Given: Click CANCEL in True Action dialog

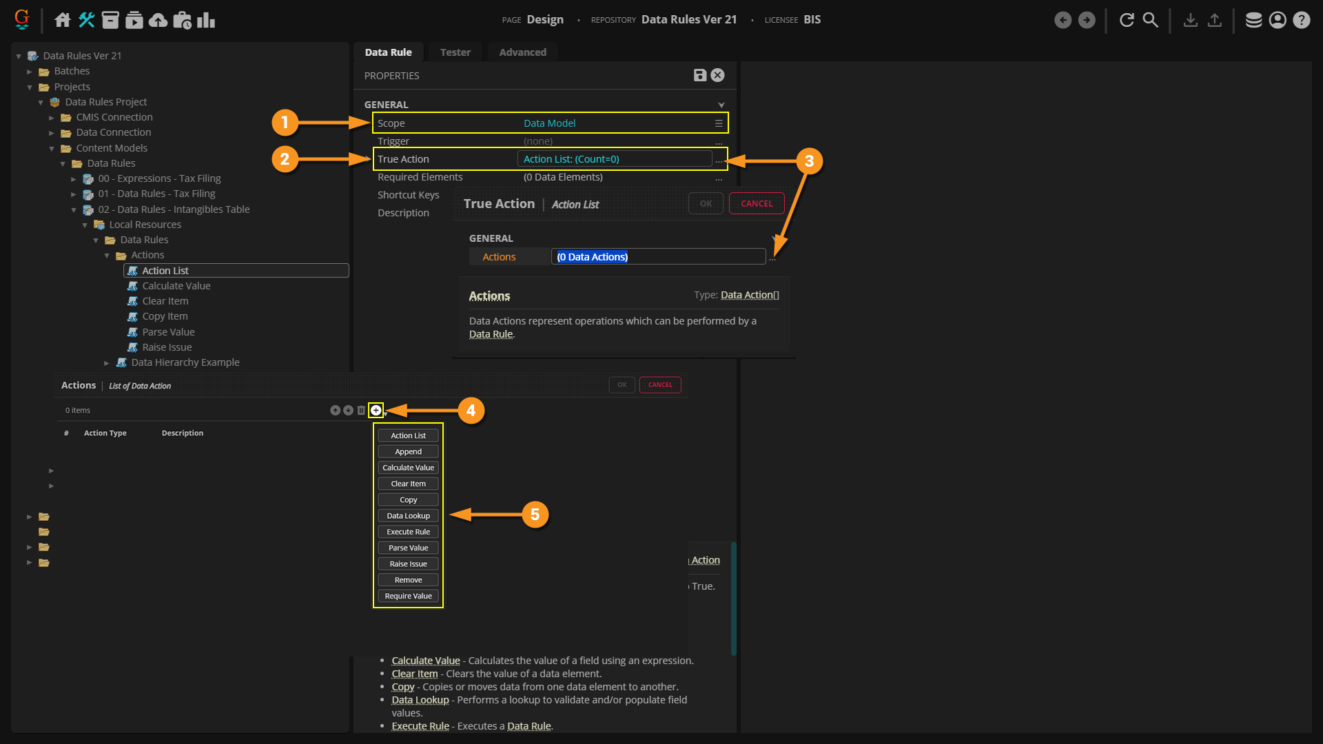Looking at the screenshot, I should [756, 204].
